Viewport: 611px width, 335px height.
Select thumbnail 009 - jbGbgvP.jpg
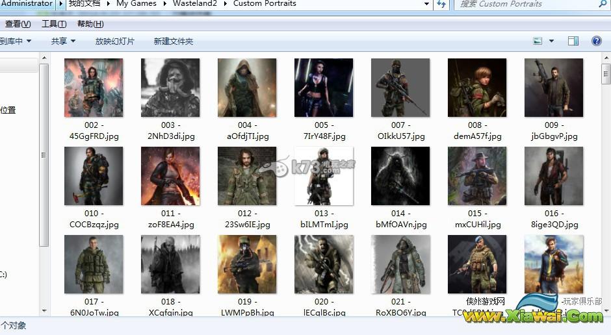tap(554, 88)
